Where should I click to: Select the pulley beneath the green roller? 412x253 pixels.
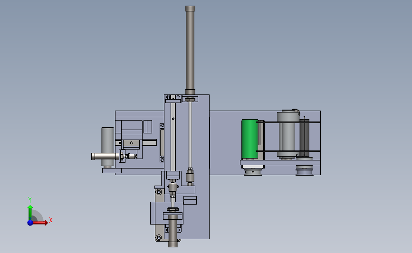253,172
